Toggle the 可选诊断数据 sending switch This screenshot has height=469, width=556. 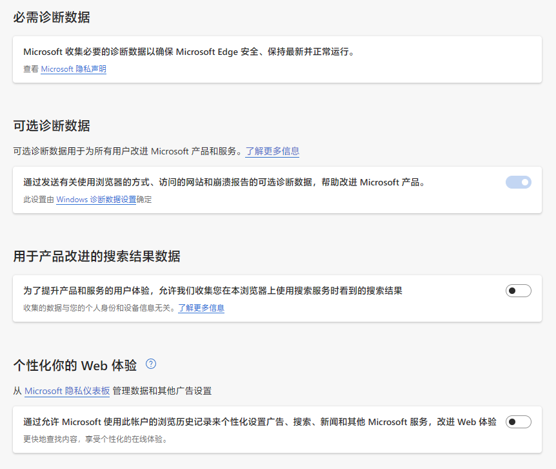(x=518, y=182)
